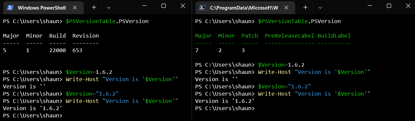Close the right PowerShell window
This screenshot has height=121, width=415.
pos(408,6)
